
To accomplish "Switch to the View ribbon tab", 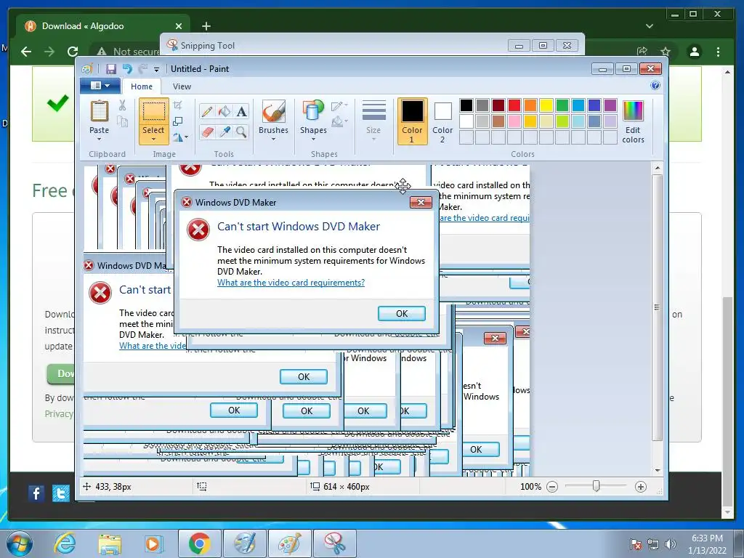I will [182, 86].
